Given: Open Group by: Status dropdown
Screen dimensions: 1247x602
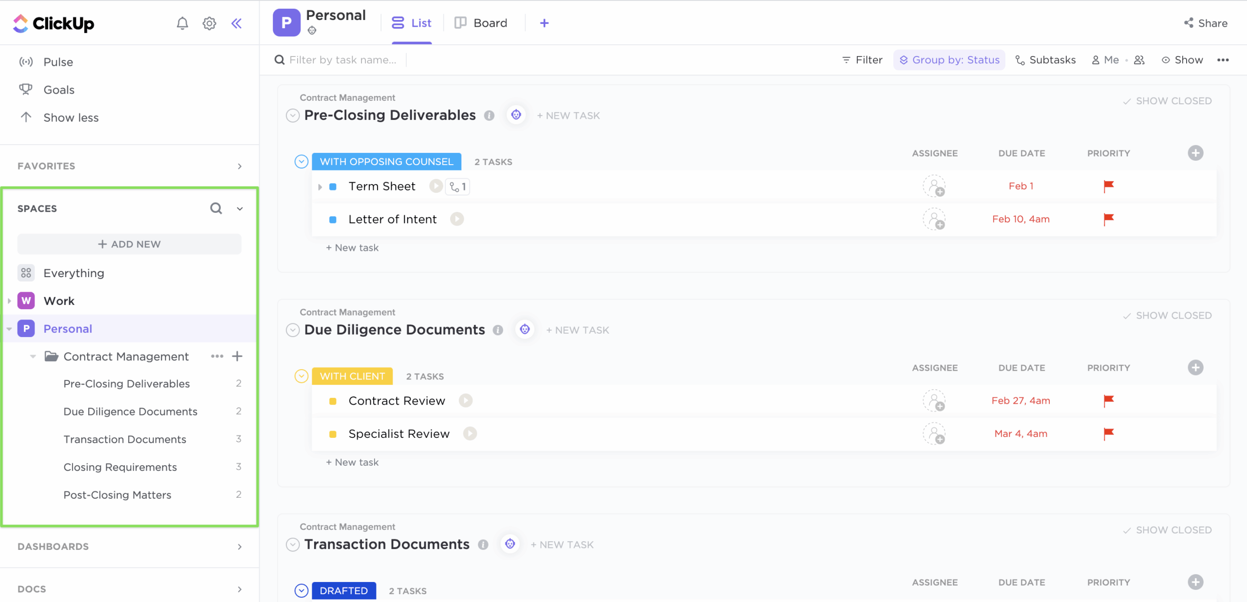Looking at the screenshot, I should [x=949, y=60].
